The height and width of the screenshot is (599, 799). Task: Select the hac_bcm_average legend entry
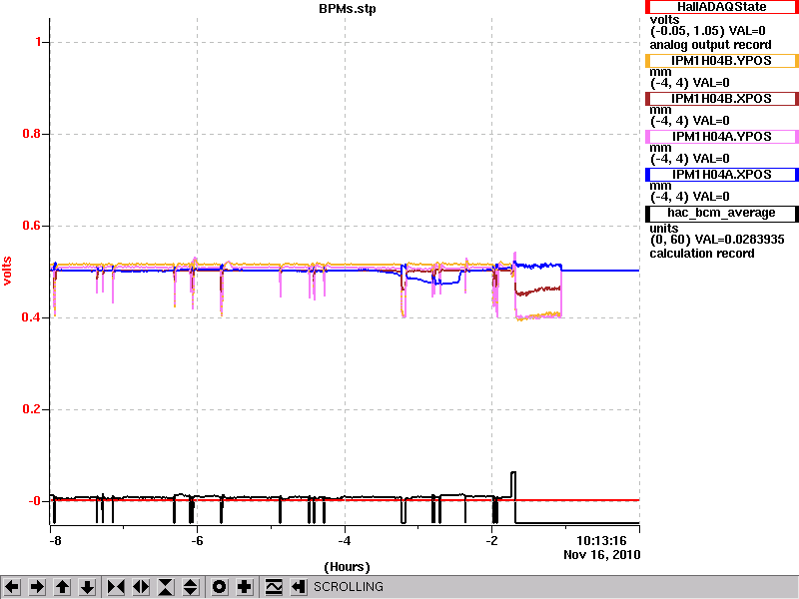coord(721,213)
